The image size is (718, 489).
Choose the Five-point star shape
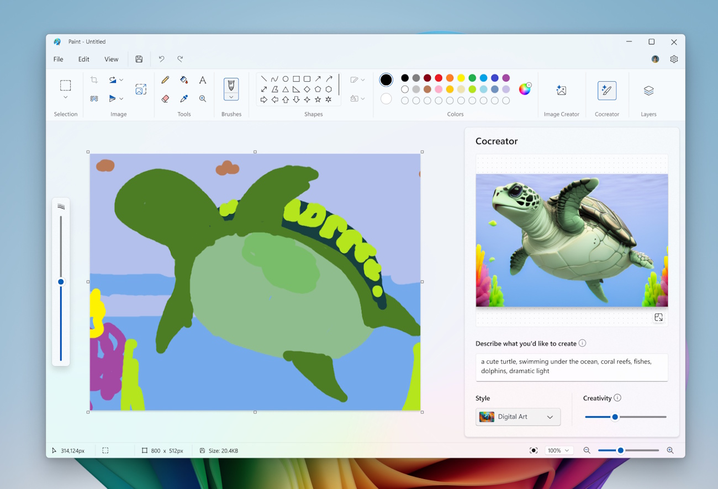click(x=318, y=99)
